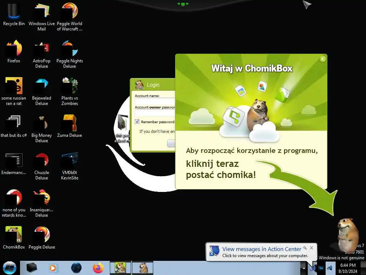Close the Witaj w ChomikBox welcome popup
The image size is (366, 275).
pos(322,59)
